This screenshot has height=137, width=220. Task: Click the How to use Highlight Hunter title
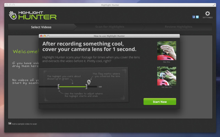click(x=109, y=36)
